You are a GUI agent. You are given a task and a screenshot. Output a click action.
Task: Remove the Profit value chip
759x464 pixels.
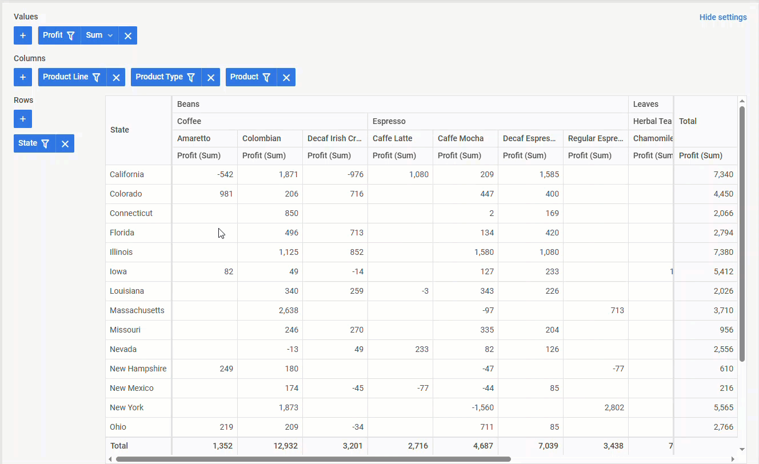tap(128, 35)
